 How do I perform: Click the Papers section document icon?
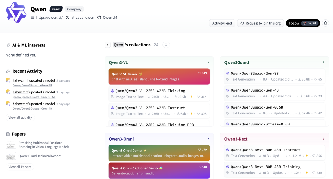point(8,134)
